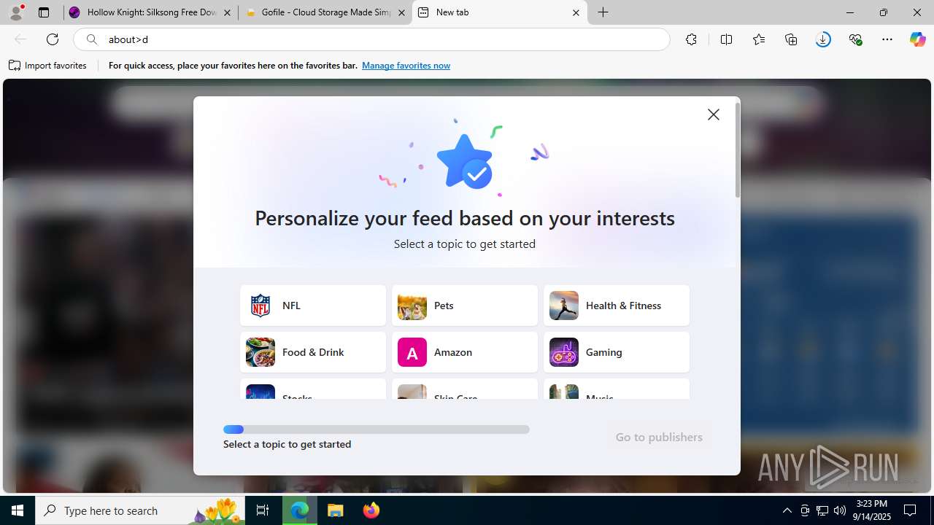Open the notification center icon

[x=911, y=510]
